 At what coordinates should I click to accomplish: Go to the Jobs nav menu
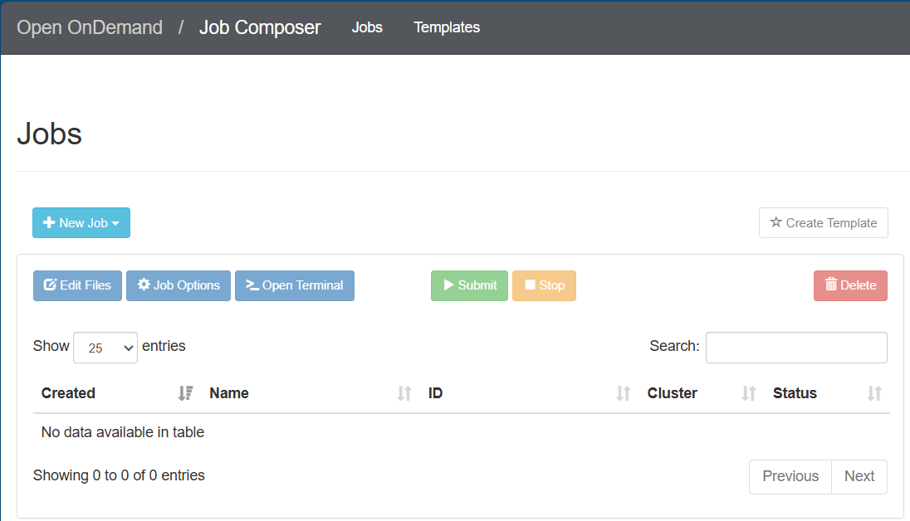click(367, 27)
